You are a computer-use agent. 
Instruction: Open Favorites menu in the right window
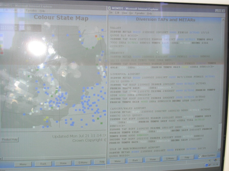click(140, 13)
